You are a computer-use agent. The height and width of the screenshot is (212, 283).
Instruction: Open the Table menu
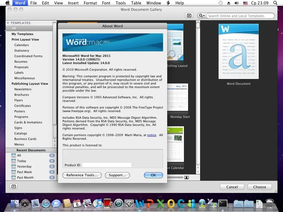pos(136,3)
